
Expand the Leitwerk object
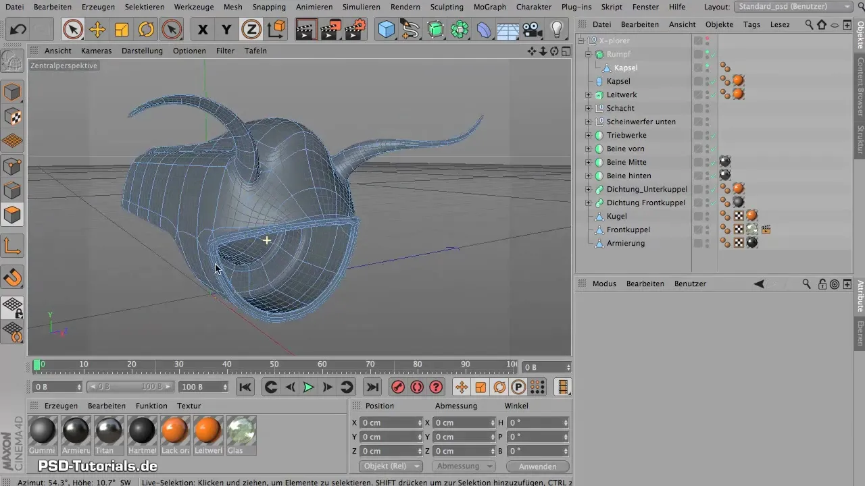(589, 94)
